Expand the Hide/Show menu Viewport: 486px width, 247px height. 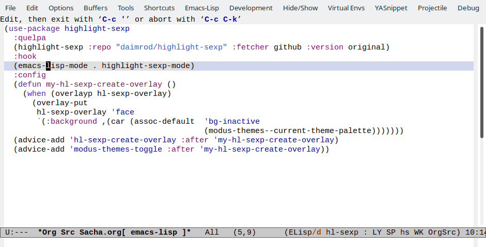pyautogui.click(x=300, y=8)
